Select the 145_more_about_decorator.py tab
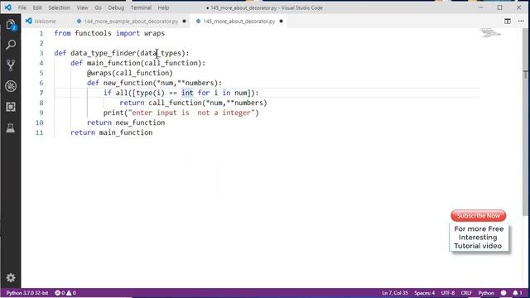 (239, 21)
